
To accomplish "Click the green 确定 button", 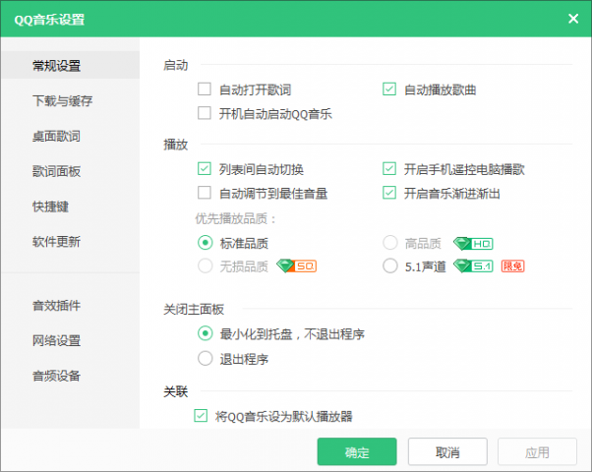I will tap(357, 451).
